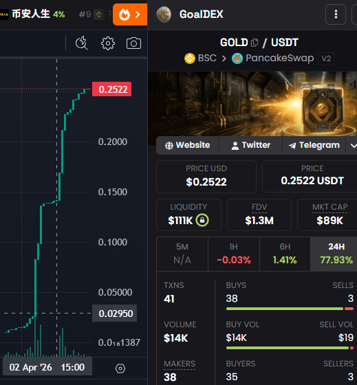Click the chart hexagon settings icon at the bottom
The image size is (357, 385).
[120, 368]
